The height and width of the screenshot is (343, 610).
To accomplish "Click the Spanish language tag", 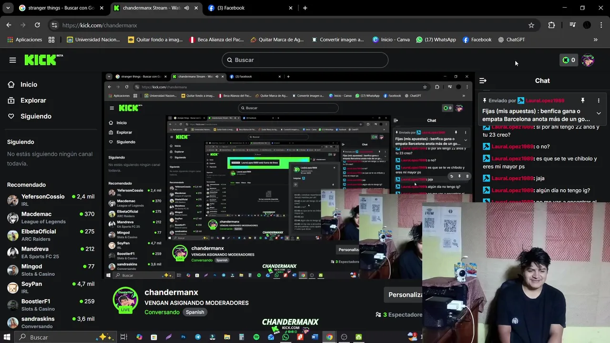I will click(x=195, y=312).
